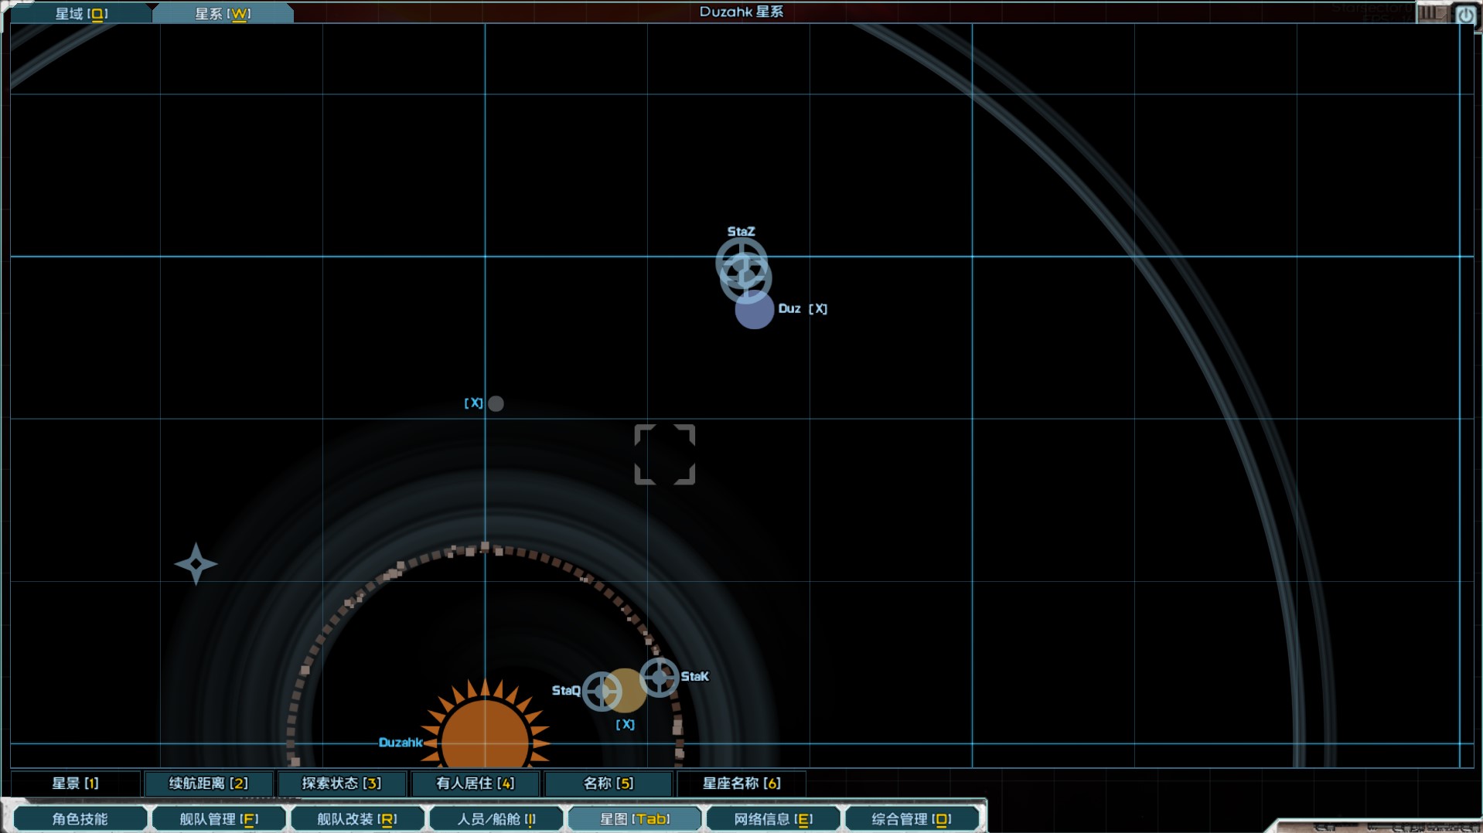Click the StaQ station icon

click(602, 691)
